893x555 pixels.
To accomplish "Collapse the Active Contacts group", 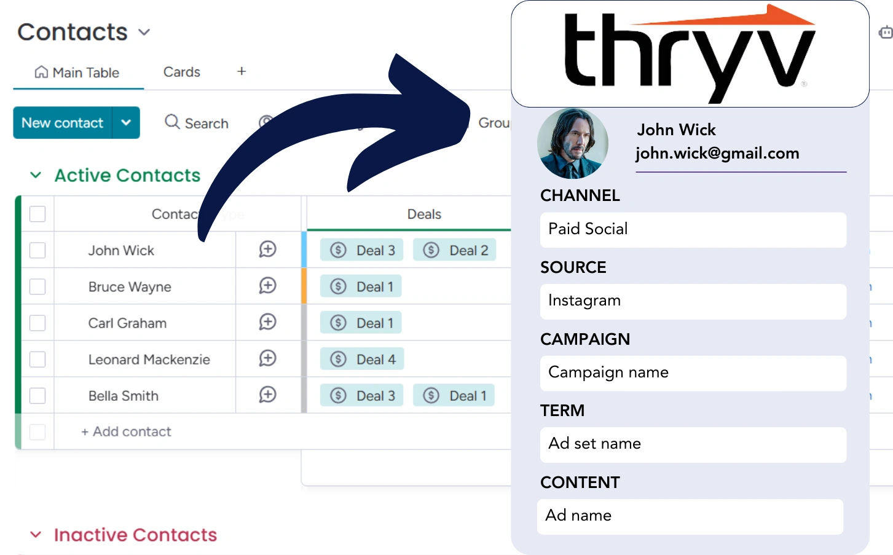I will point(36,175).
